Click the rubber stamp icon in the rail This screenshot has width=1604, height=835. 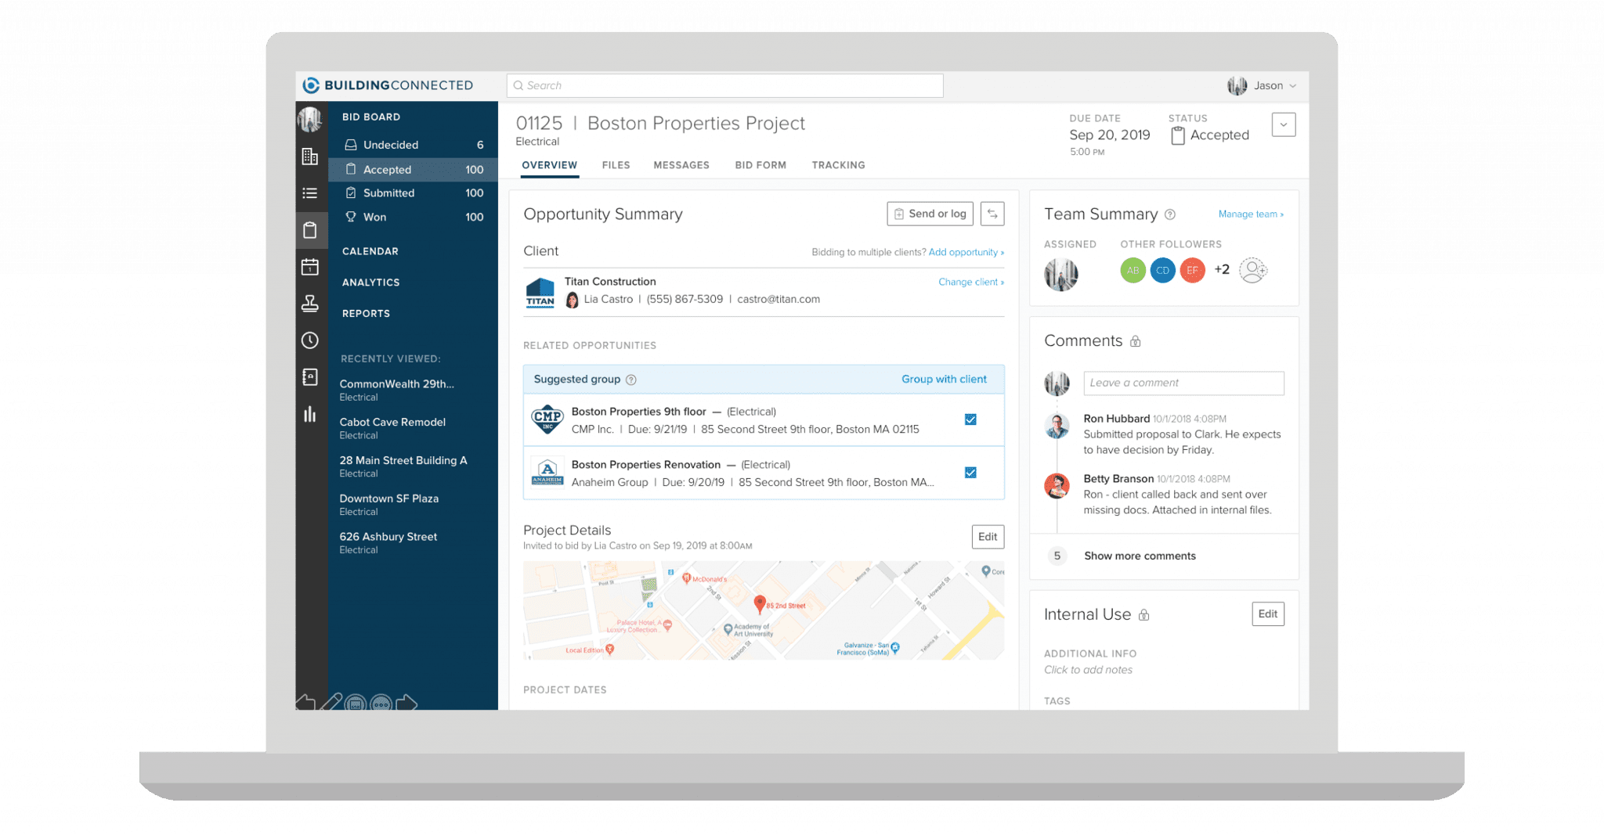pyautogui.click(x=310, y=304)
